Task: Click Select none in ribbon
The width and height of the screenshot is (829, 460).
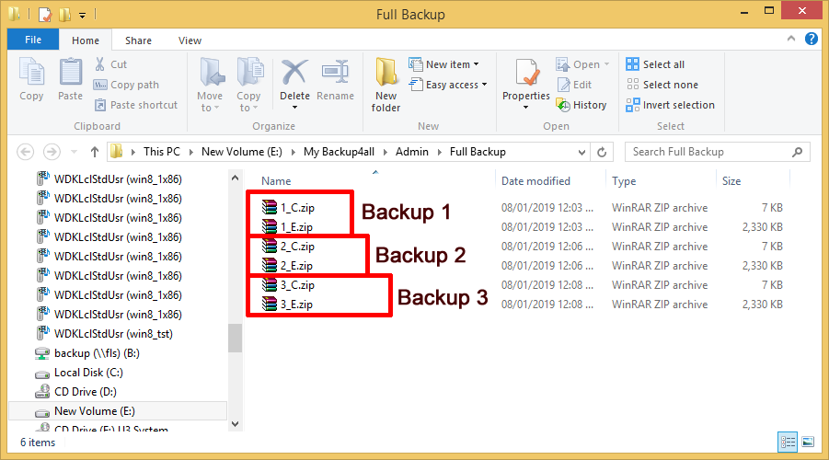Action: tap(662, 85)
